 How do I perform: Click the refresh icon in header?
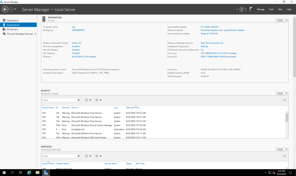pos(242,9)
